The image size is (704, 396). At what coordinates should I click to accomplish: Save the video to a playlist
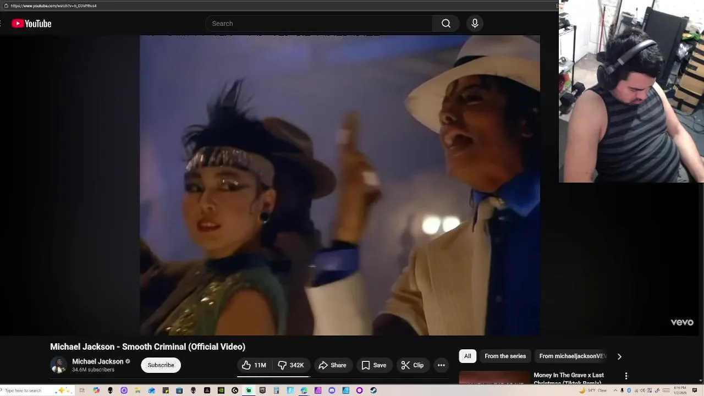coord(374,365)
